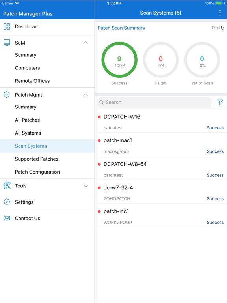This screenshot has width=227, height=303.
Task: Open Supported Patches menu item
Action: pyautogui.click(x=47, y=159)
